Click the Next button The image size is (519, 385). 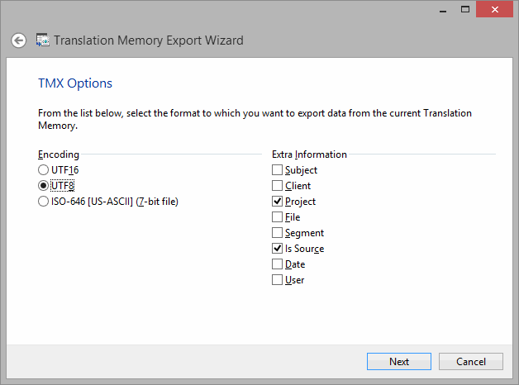pyautogui.click(x=399, y=362)
